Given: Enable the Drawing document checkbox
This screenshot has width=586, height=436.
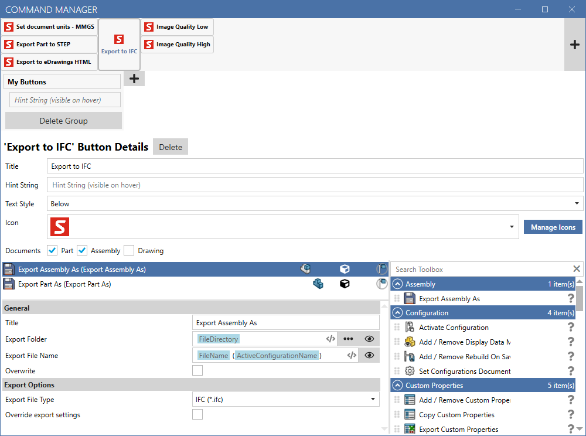Looking at the screenshot, I should (129, 250).
